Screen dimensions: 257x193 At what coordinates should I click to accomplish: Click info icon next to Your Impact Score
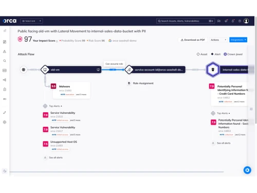(57, 41)
